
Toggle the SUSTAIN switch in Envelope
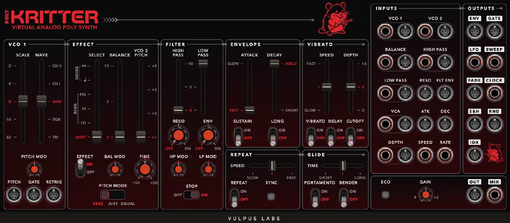pos(238,136)
